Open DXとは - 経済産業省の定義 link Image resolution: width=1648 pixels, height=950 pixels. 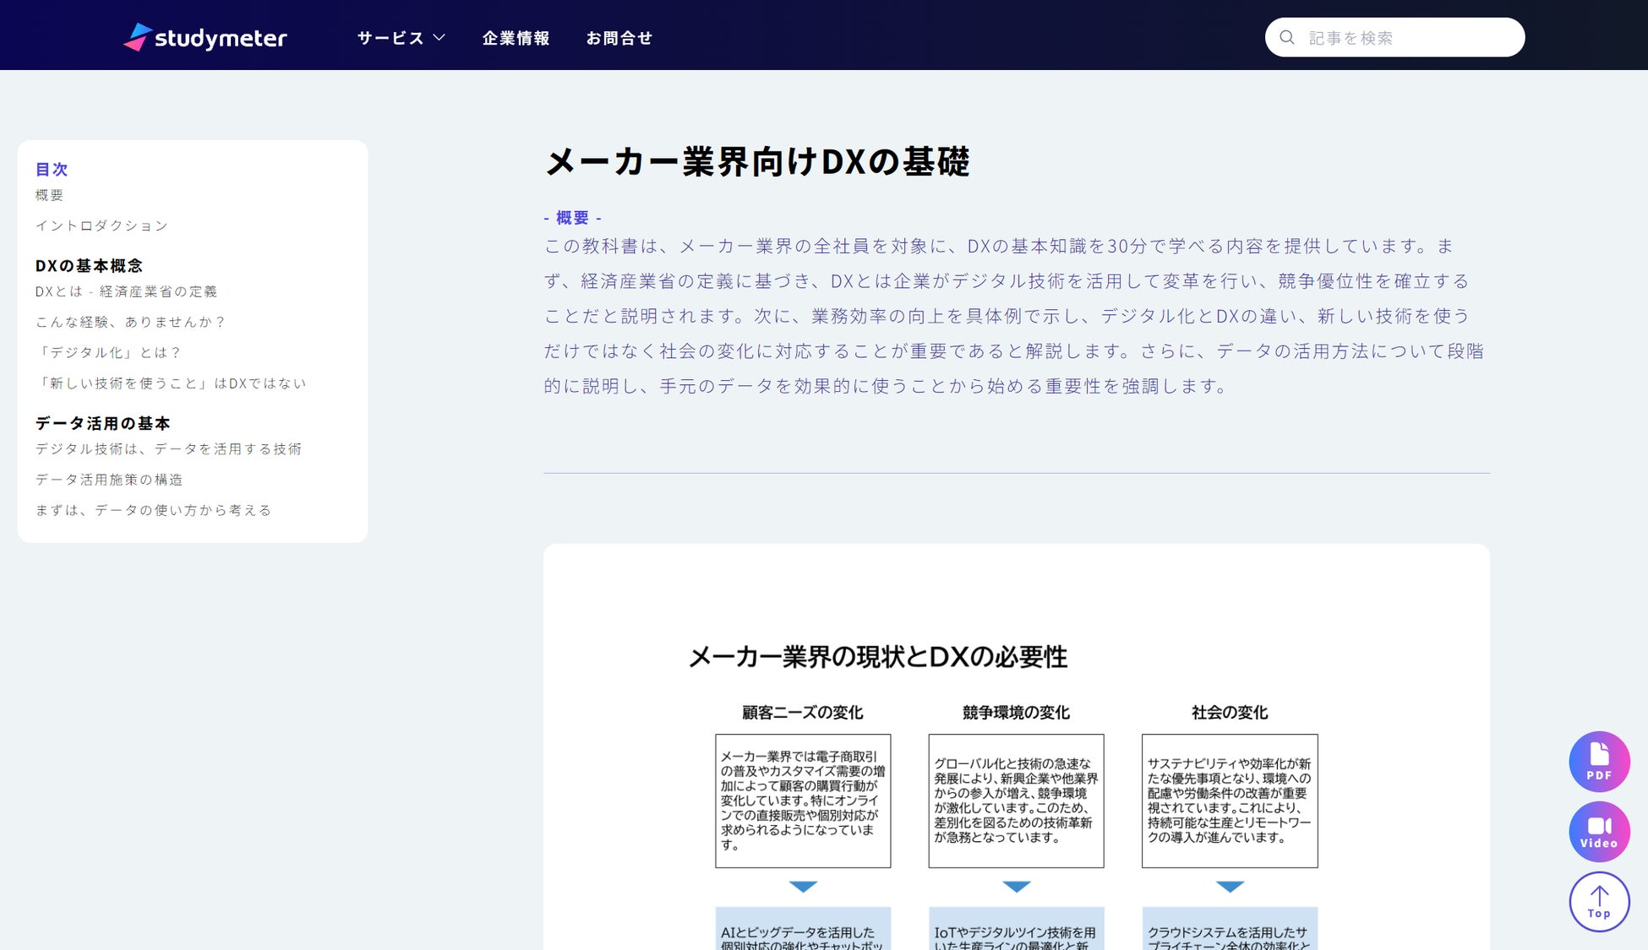(x=126, y=291)
